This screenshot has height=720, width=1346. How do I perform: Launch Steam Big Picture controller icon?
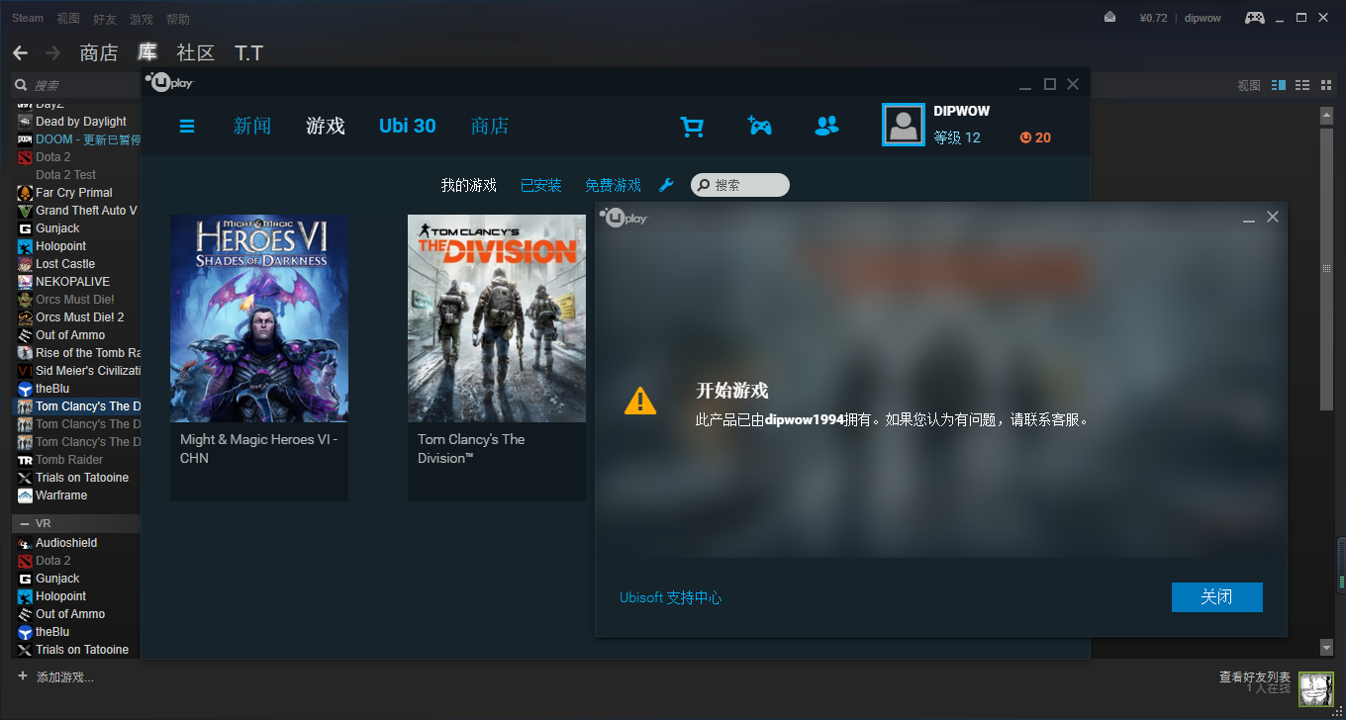click(1254, 17)
